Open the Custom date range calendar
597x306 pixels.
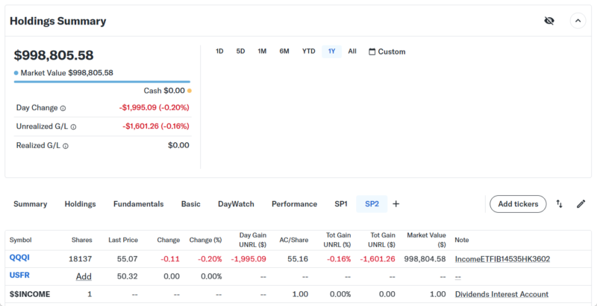click(387, 52)
